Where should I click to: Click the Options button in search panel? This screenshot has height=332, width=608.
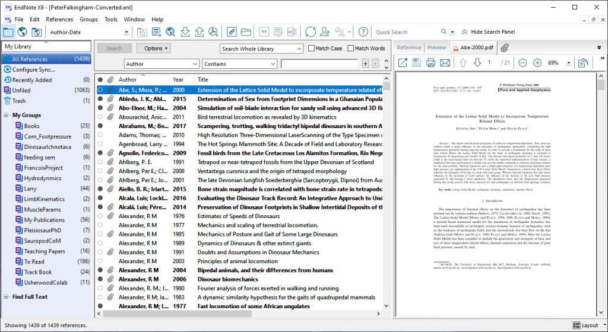pos(153,49)
